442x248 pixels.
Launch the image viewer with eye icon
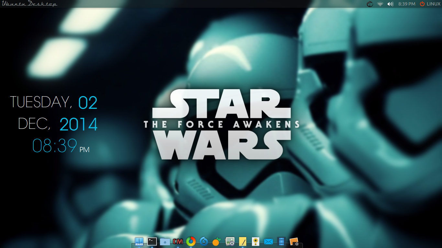(230, 242)
